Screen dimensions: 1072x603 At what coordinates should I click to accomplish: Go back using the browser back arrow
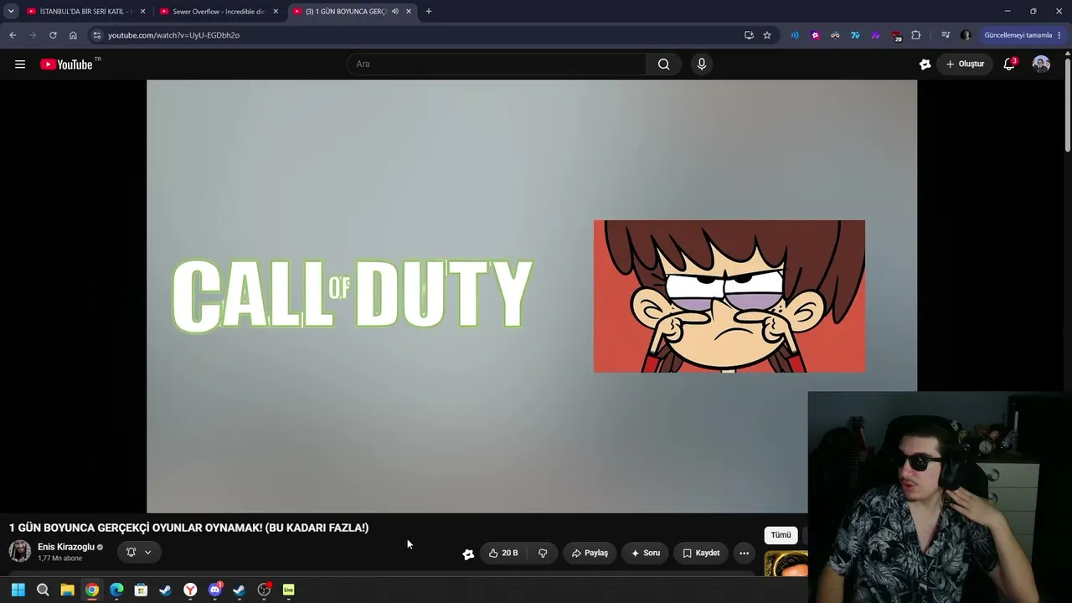pos(13,35)
